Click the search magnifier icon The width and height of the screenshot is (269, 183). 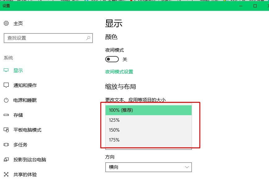pos(88,38)
